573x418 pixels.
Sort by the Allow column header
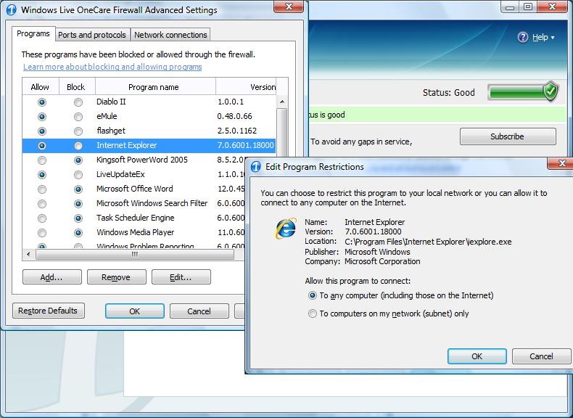pos(40,87)
